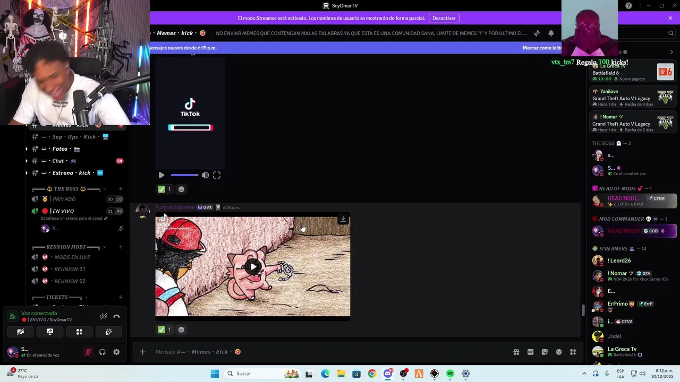The width and height of the screenshot is (680, 382).
Task: Play the TikTok video with the small play button
Action: pyautogui.click(x=161, y=175)
